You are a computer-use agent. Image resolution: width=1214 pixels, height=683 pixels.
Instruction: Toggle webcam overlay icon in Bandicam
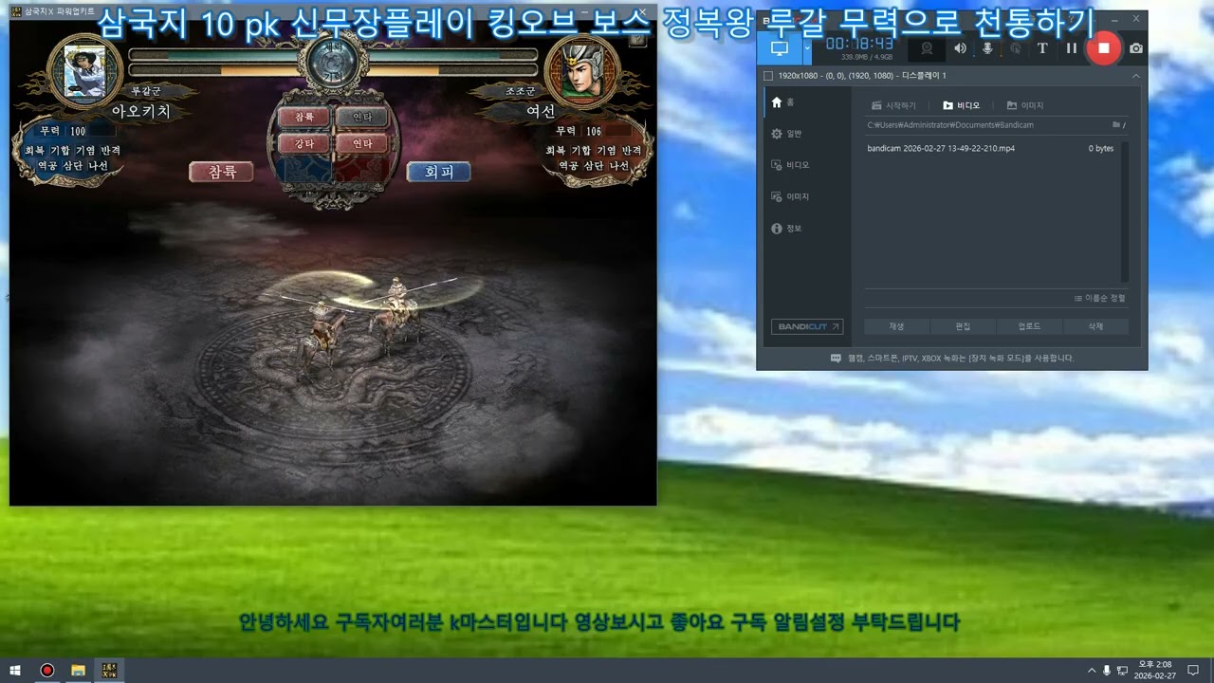[x=927, y=48]
